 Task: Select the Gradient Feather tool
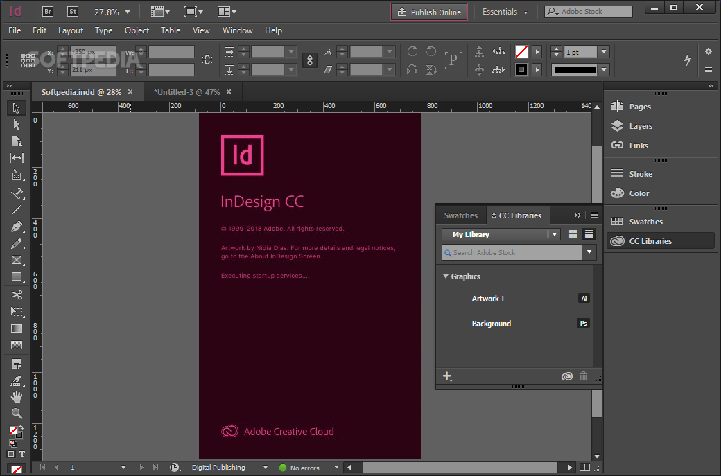point(17,345)
